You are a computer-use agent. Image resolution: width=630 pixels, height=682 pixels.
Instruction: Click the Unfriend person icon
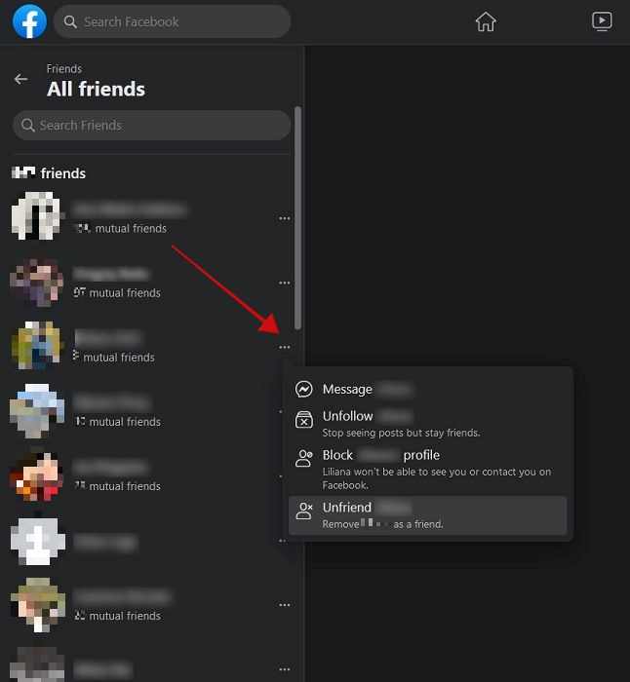[304, 511]
